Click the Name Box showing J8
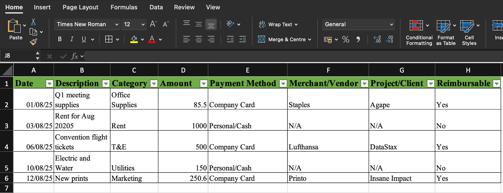This screenshot has width=503, height=193. (x=18, y=56)
